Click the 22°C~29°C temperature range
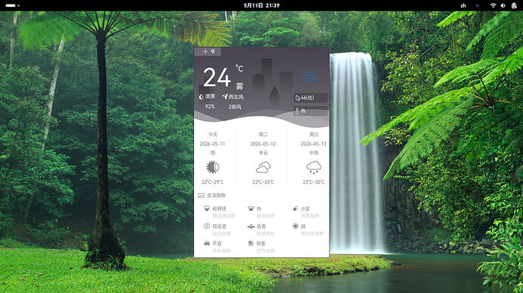 (212, 182)
